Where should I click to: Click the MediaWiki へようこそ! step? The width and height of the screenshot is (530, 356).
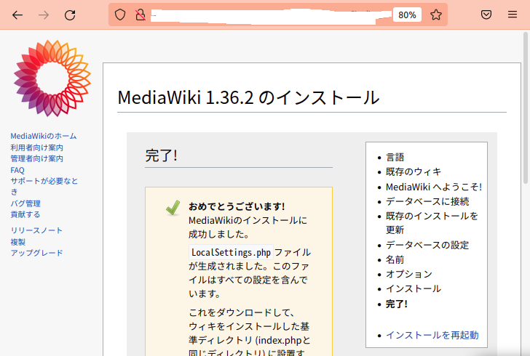[x=434, y=187]
